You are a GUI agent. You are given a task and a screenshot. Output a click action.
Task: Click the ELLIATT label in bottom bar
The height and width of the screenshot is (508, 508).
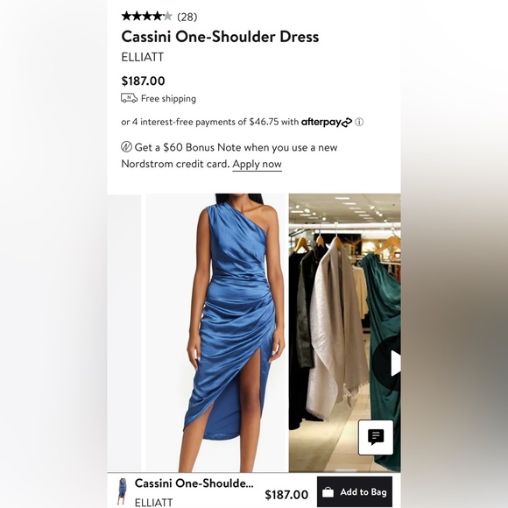coord(153,502)
